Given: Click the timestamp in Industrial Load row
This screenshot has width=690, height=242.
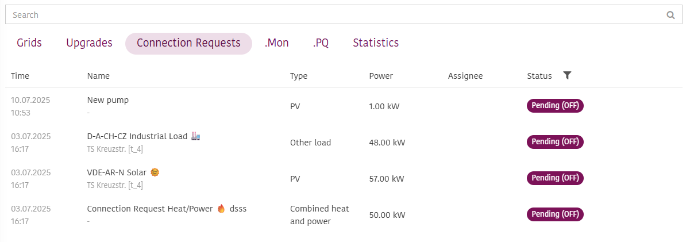Looking at the screenshot, I should coord(31,143).
